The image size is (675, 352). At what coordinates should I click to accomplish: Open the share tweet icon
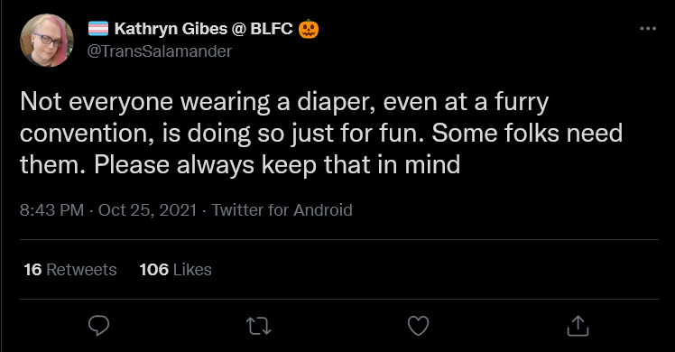(x=578, y=326)
